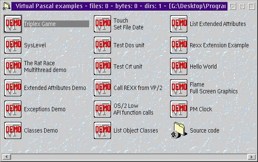
Task: Click the "Test Crt unit" label
Action: [128, 67]
